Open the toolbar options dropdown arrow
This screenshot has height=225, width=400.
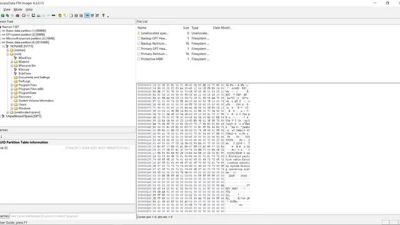[108, 16]
